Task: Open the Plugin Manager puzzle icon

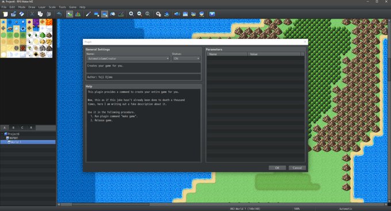Action: tap(167, 14)
